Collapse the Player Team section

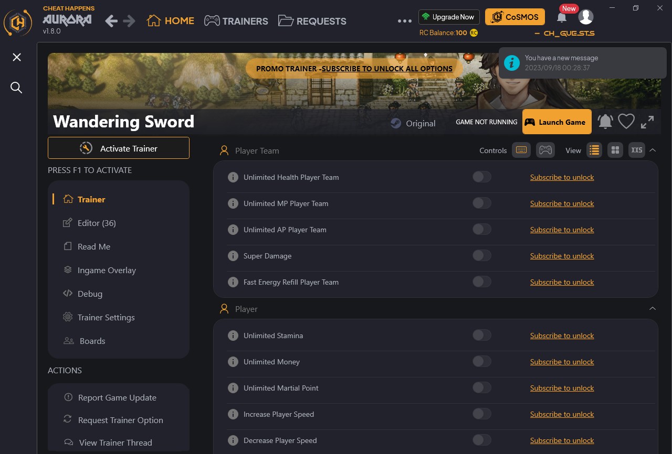tap(653, 150)
